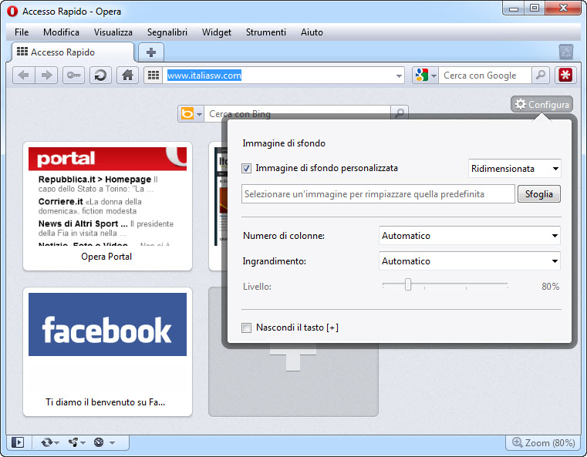Click the Ti diamo il benvenuto su Fa... caption
This screenshot has height=457, width=587.
[x=105, y=402]
